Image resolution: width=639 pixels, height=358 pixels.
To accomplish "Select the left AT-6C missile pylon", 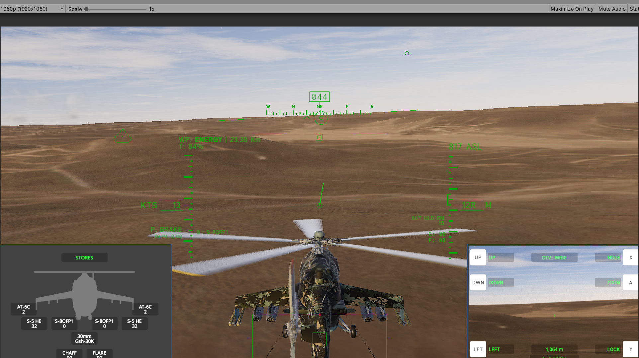I will [24, 309].
